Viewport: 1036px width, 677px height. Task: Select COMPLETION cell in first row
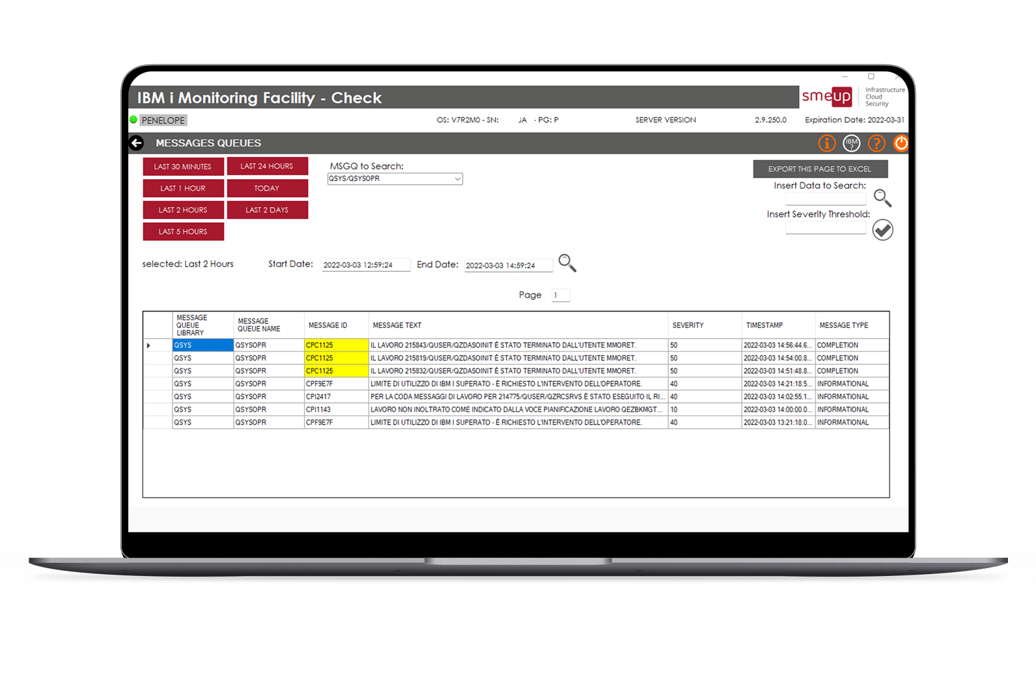(x=852, y=345)
